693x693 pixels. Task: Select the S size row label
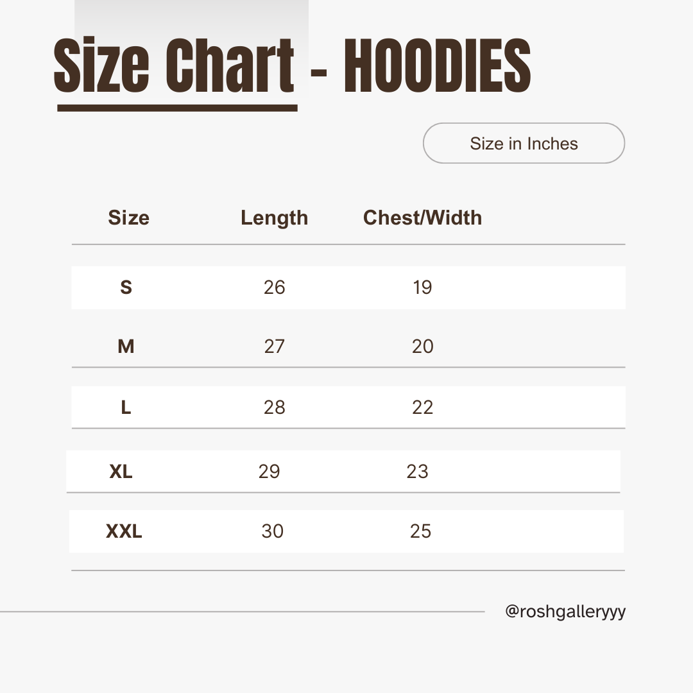[126, 287]
